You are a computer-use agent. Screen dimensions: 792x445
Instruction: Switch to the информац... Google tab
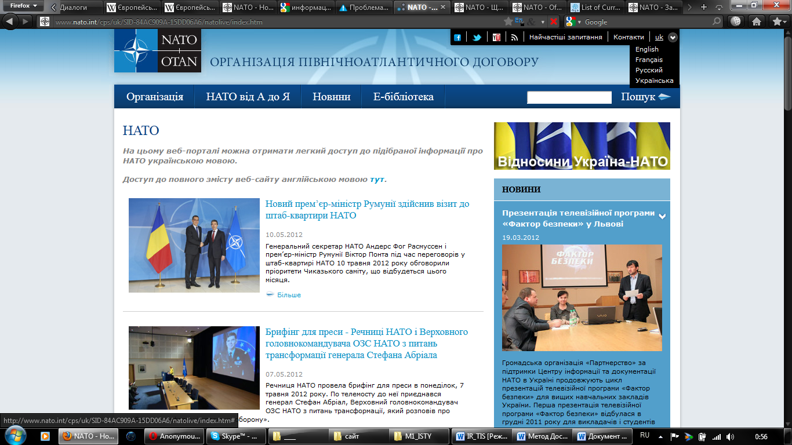point(306,8)
